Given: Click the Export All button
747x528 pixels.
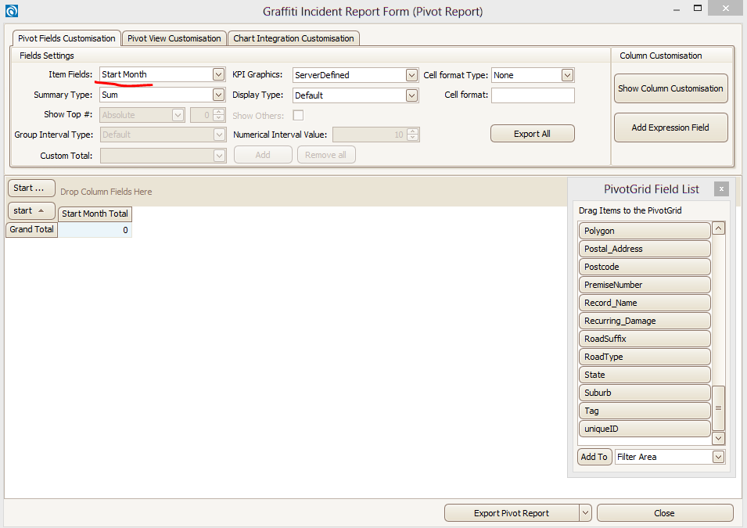Looking at the screenshot, I should (532, 134).
